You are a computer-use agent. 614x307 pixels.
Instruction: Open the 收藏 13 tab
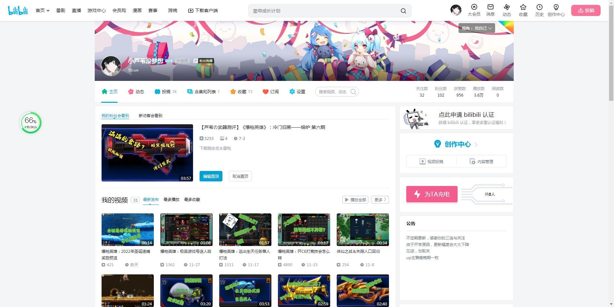(x=241, y=92)
